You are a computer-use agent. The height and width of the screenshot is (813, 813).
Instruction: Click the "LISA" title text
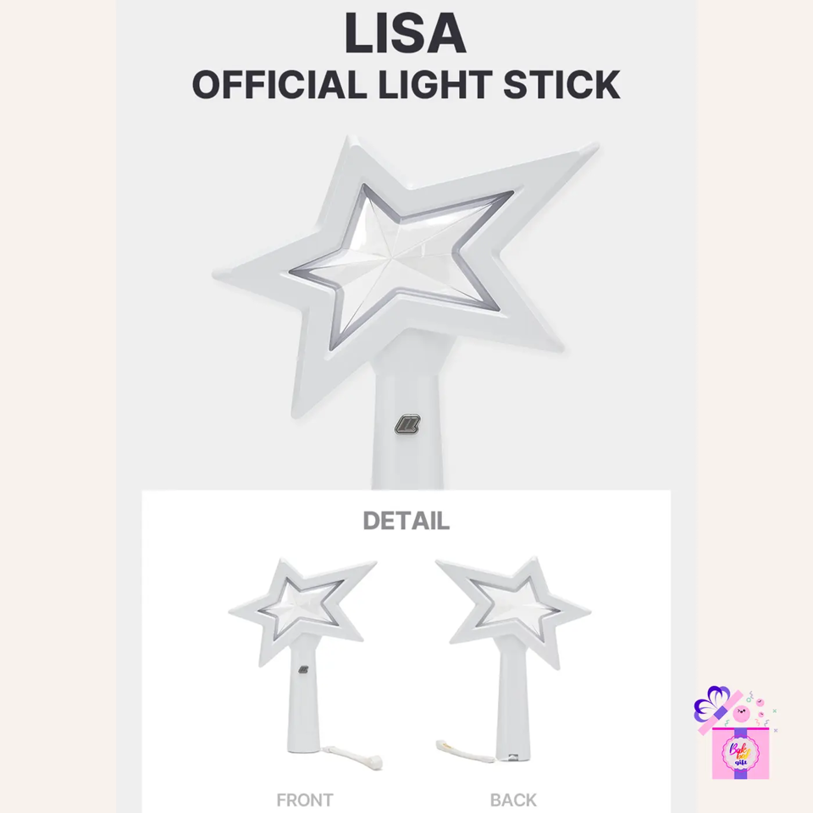405,36
